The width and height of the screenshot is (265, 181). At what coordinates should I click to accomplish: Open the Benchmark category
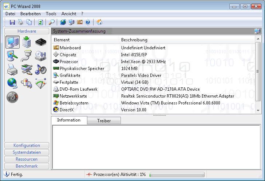coord(27,166)
